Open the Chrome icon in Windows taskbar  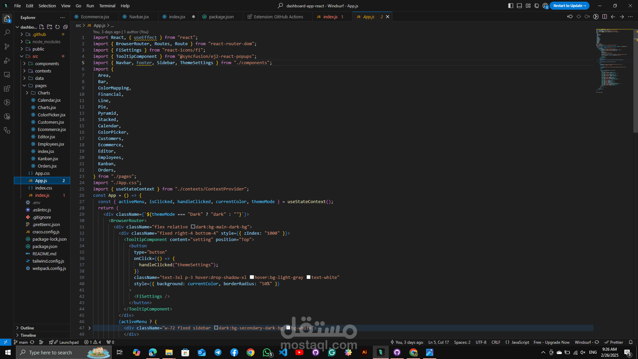tap(251, 352)
